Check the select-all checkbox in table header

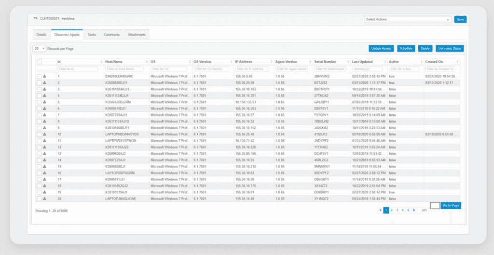point(39,62)
